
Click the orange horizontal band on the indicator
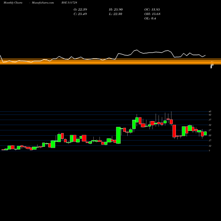pos(110,61)
